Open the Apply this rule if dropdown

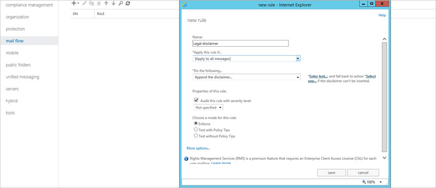coord(247,59)
